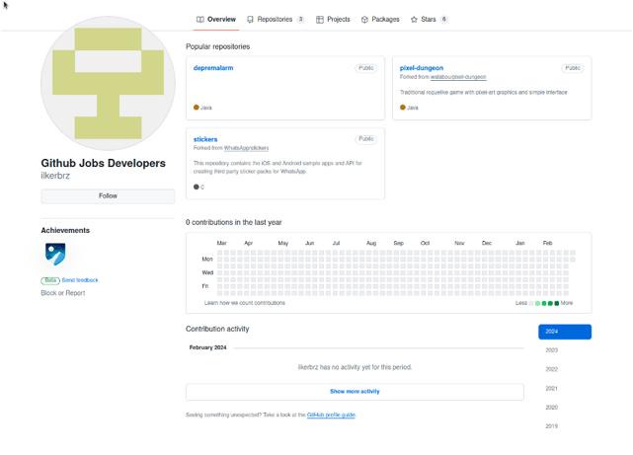Screen dimensions: 633x455
Task: Select year 2023 in activity filter
Action: coord(565,350)
